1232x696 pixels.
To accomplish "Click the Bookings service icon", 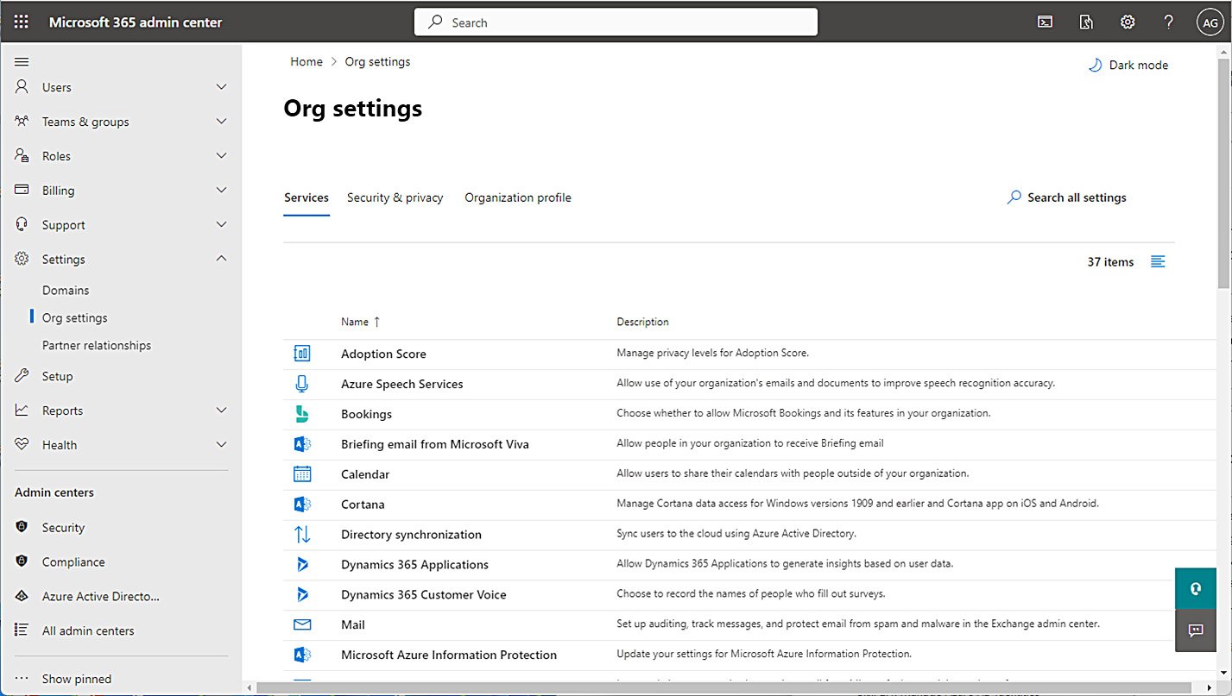I will tap(302, 414).
